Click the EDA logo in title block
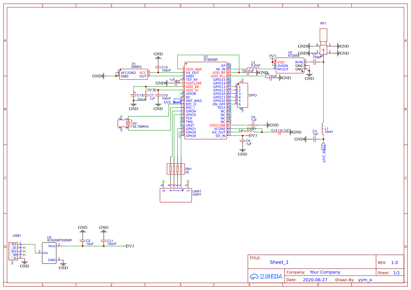Image resolution: width=411 pixels, height=290 pixels. pyautogui.click(x=266, y=276)
